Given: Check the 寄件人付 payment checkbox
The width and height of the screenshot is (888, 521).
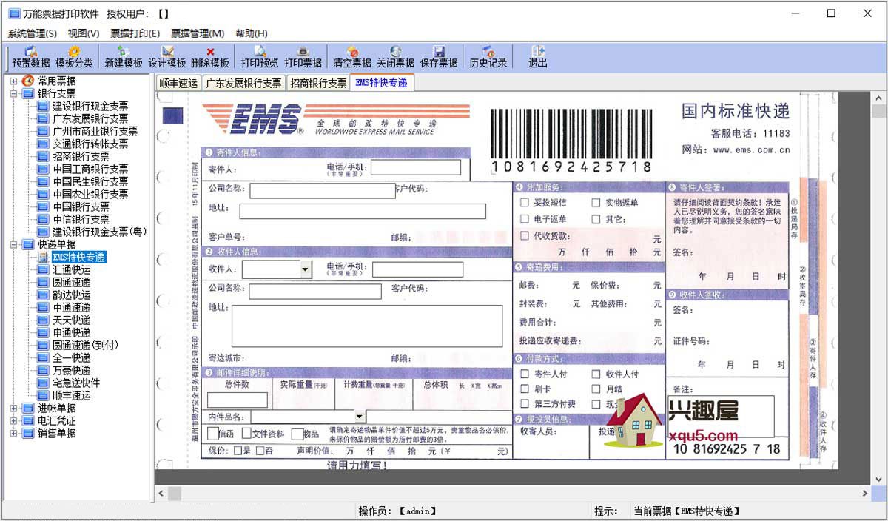Looking at the screenshot, I should point(525,374).
